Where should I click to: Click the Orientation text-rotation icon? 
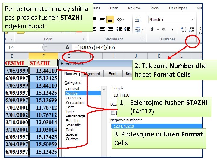tap(119, 19)
